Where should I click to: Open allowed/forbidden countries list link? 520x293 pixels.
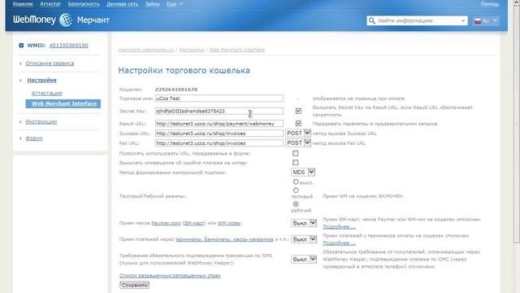[x=170, y=276]
